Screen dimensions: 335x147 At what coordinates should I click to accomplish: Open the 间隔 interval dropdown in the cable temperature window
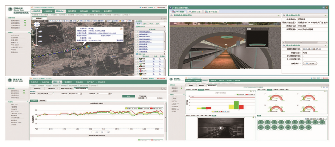tap(109, 94)
